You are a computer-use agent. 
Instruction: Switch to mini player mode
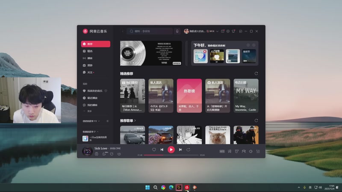[x=241, y=31]
